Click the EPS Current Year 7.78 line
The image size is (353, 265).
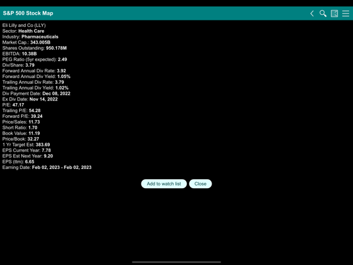pos(27,150)
